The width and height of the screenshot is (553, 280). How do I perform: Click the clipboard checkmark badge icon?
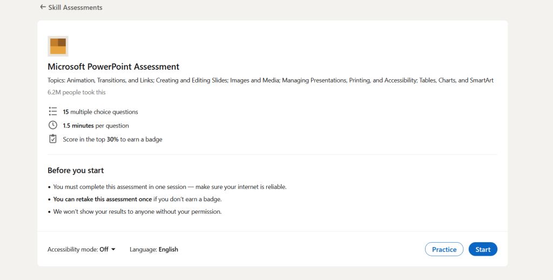[x=53, y=139]
